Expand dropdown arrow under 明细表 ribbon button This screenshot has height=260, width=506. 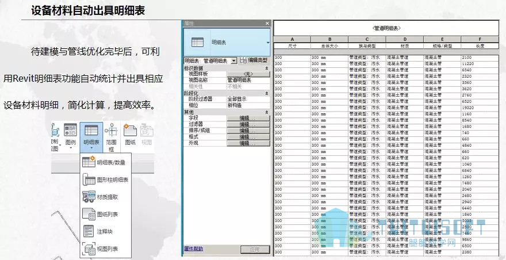[91, 148]
